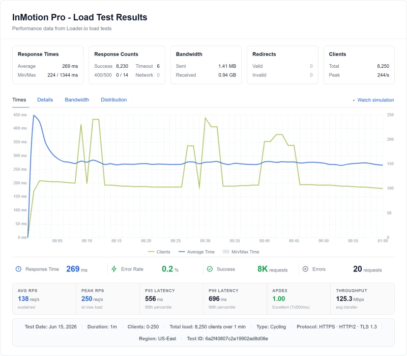Screen dimensions: 407x356
Task: Click the lightning bolt Error Rate icon
Action: pyautogui.click(x=114, y=269)
